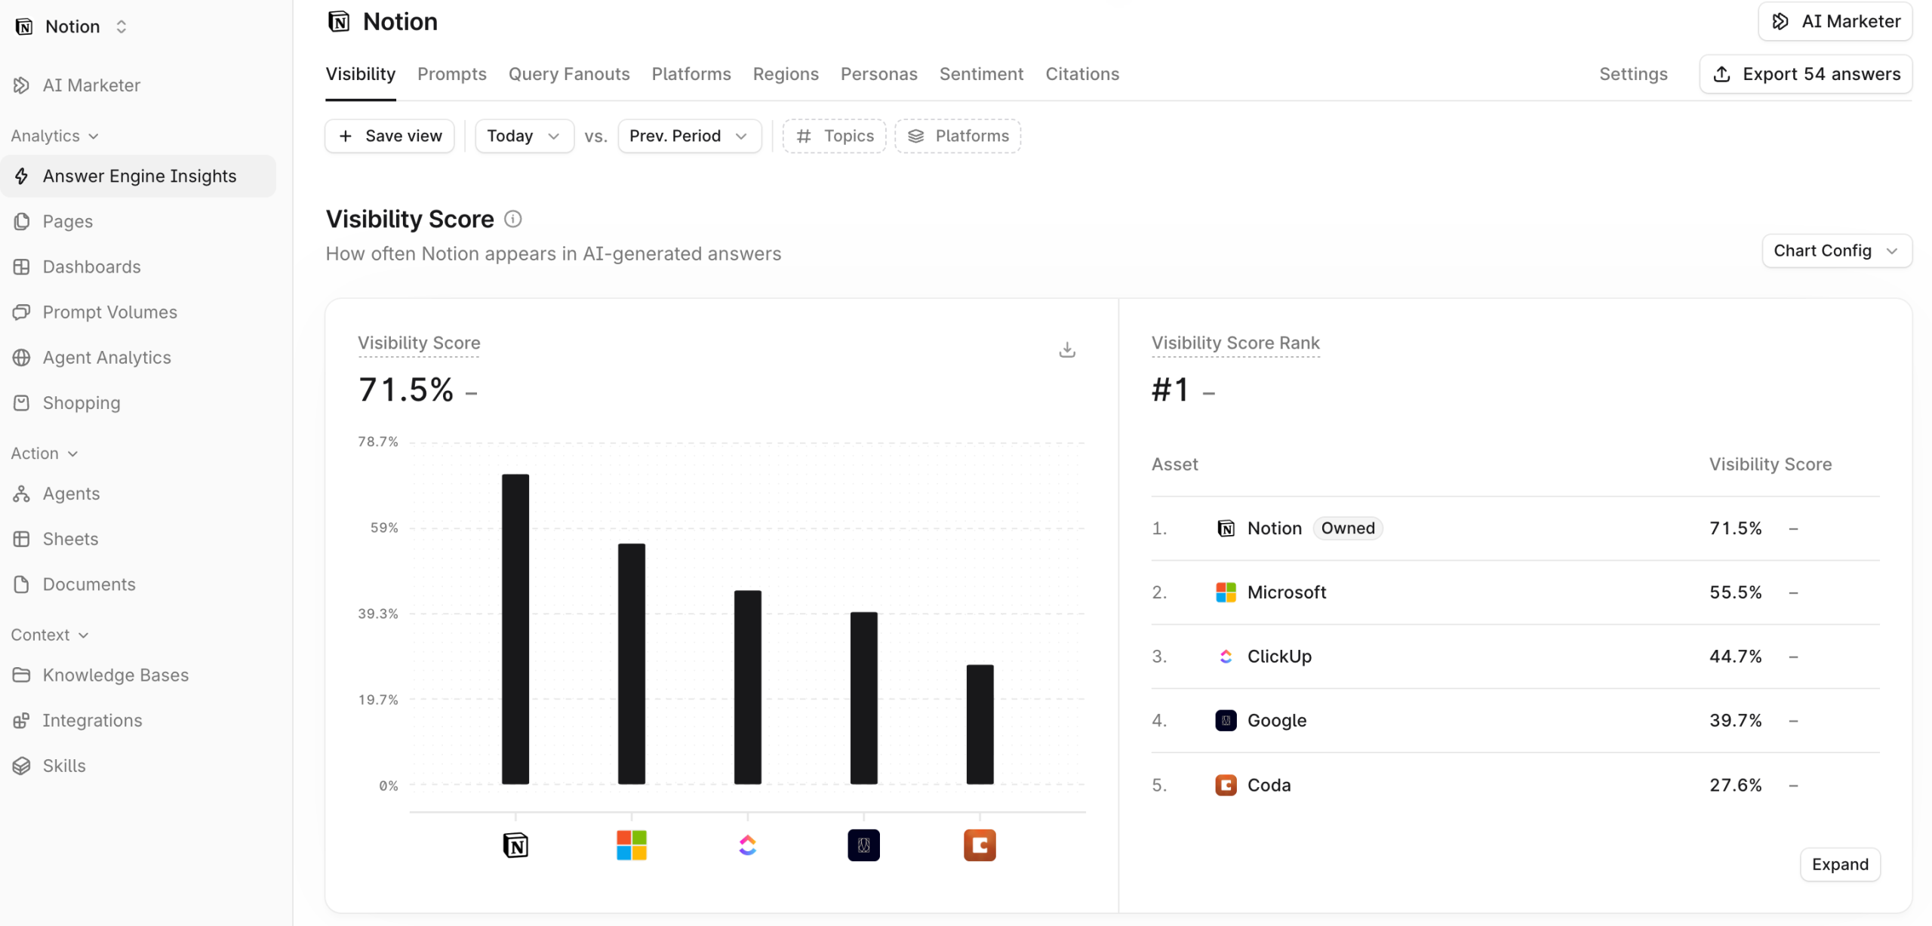
Task: Open the Notion workspace switcher
Action: [x=71, y=26]
